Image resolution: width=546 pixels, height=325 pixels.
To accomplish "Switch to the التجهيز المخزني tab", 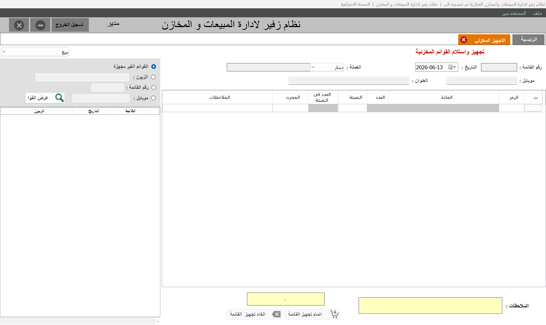I will click(x=484, y=40).
